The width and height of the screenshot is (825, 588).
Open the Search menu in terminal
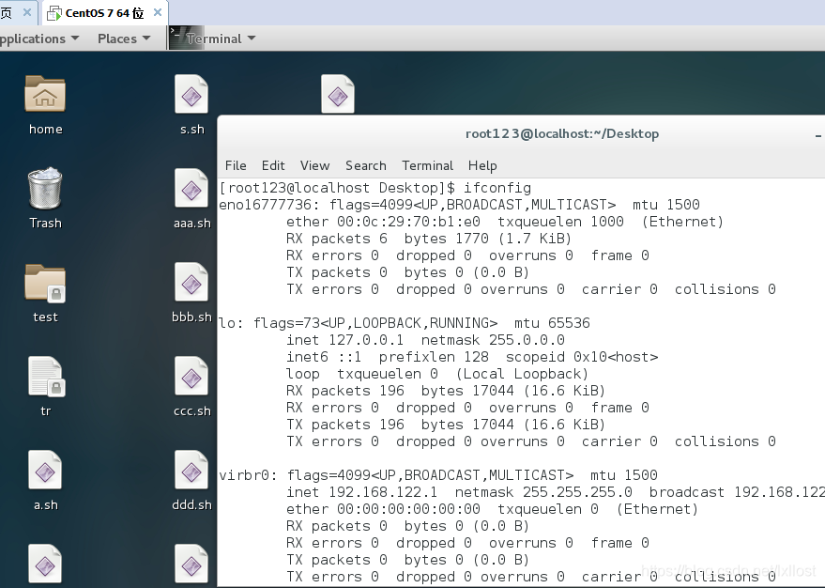pos(366,165)
